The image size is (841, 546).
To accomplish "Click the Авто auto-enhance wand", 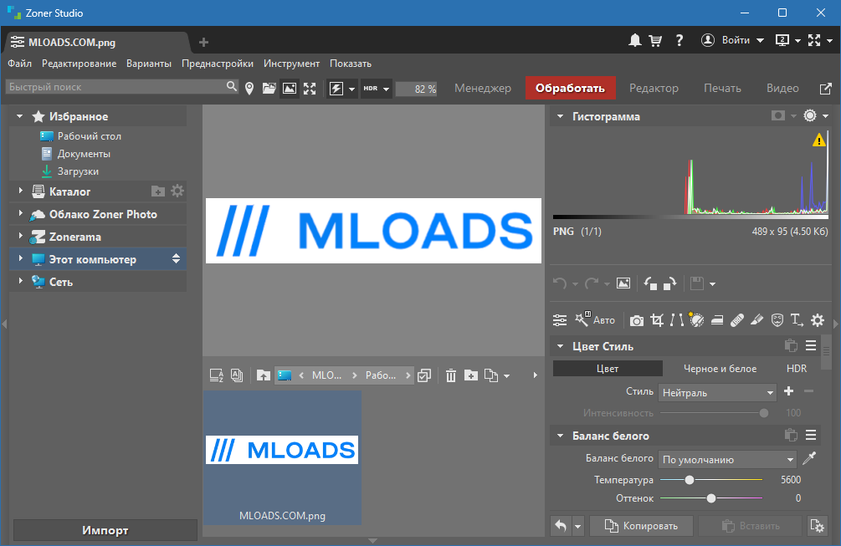I will pyautogui.click(x=595, y=320).
